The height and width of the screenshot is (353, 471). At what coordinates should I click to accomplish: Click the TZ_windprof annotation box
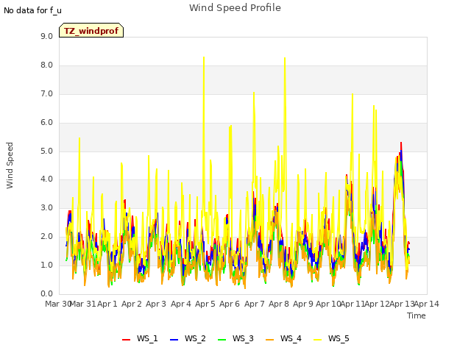(91, 30)
